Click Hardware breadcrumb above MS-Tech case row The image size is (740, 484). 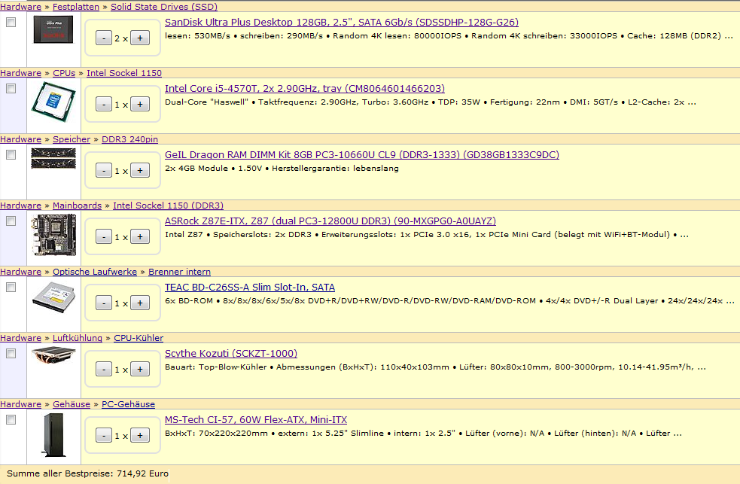(21, 404)
